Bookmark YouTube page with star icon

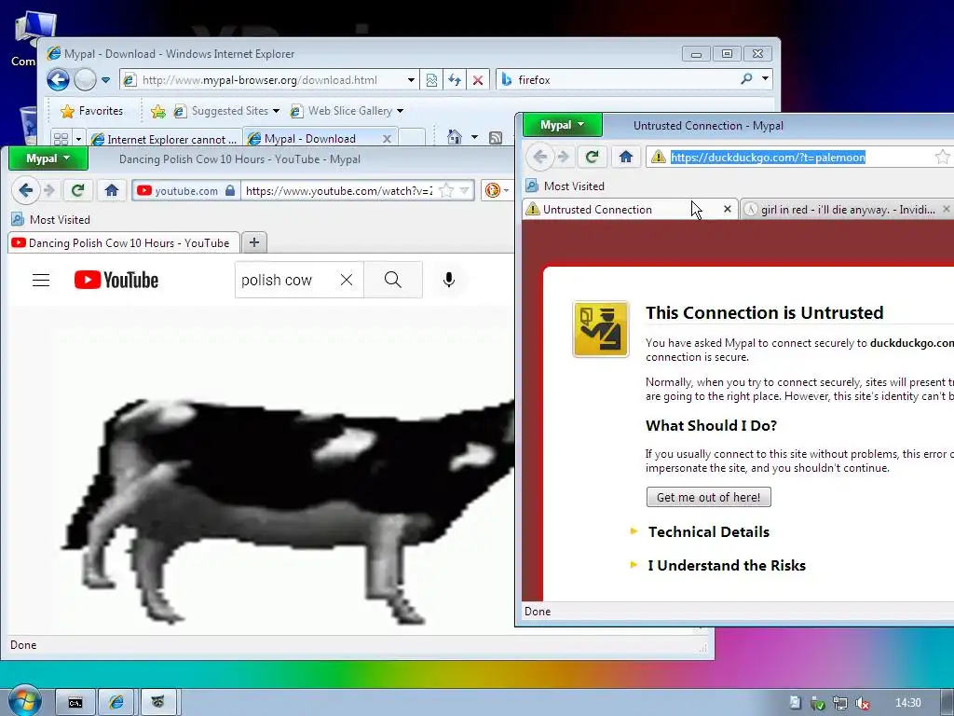click(x=446, y=190)
